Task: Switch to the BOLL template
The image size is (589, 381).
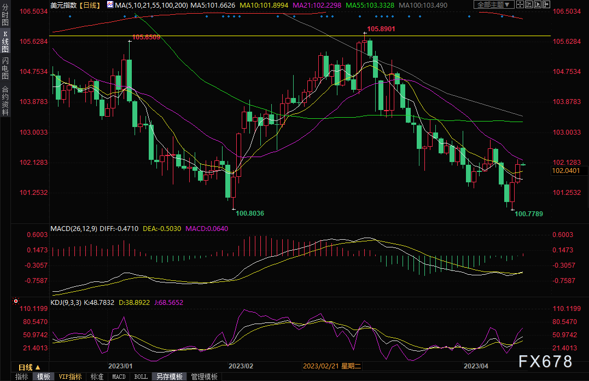Action: tap(141, 377)
